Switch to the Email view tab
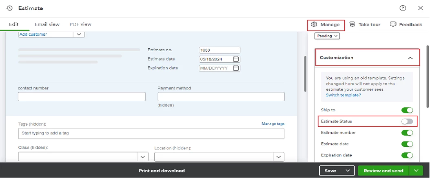The width and height of the screenshot is (430, 178). click(47, 24)
